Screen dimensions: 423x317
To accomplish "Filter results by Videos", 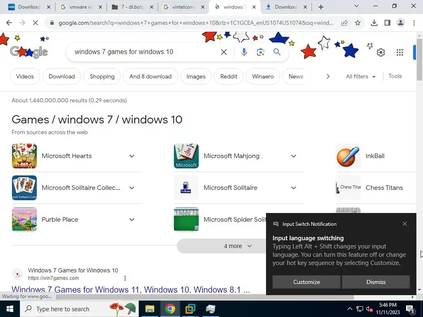I will tap(25, 76).
